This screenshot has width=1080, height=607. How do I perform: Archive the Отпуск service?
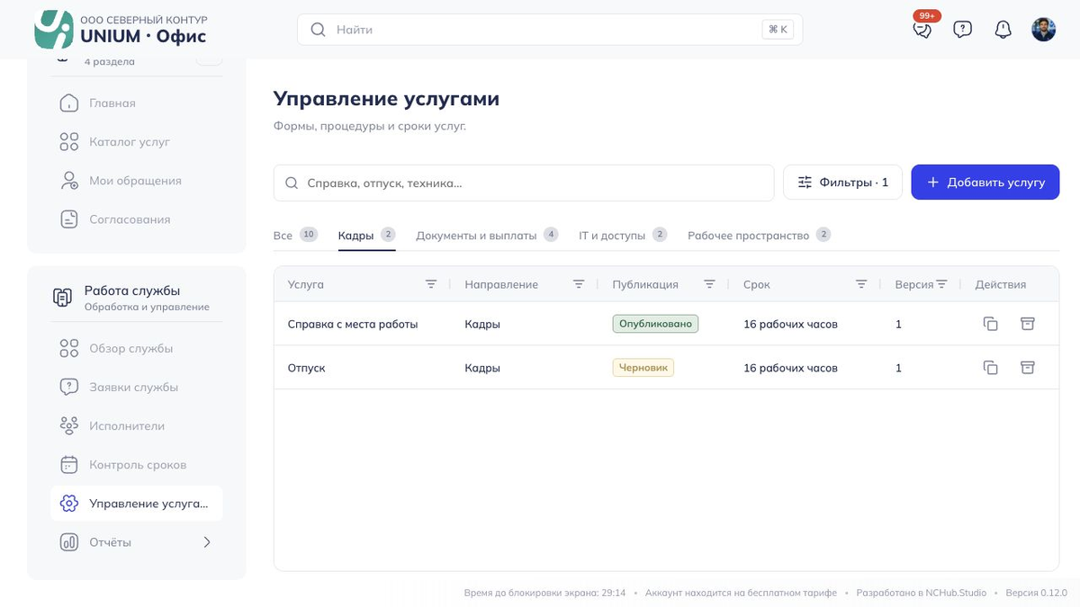pos(1027,368)
